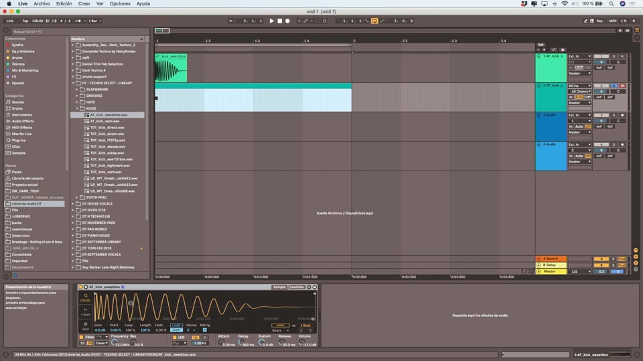This screenshot has width=643, height=361.
Task: Solo track 4 Audio
Action: [614, 144]
